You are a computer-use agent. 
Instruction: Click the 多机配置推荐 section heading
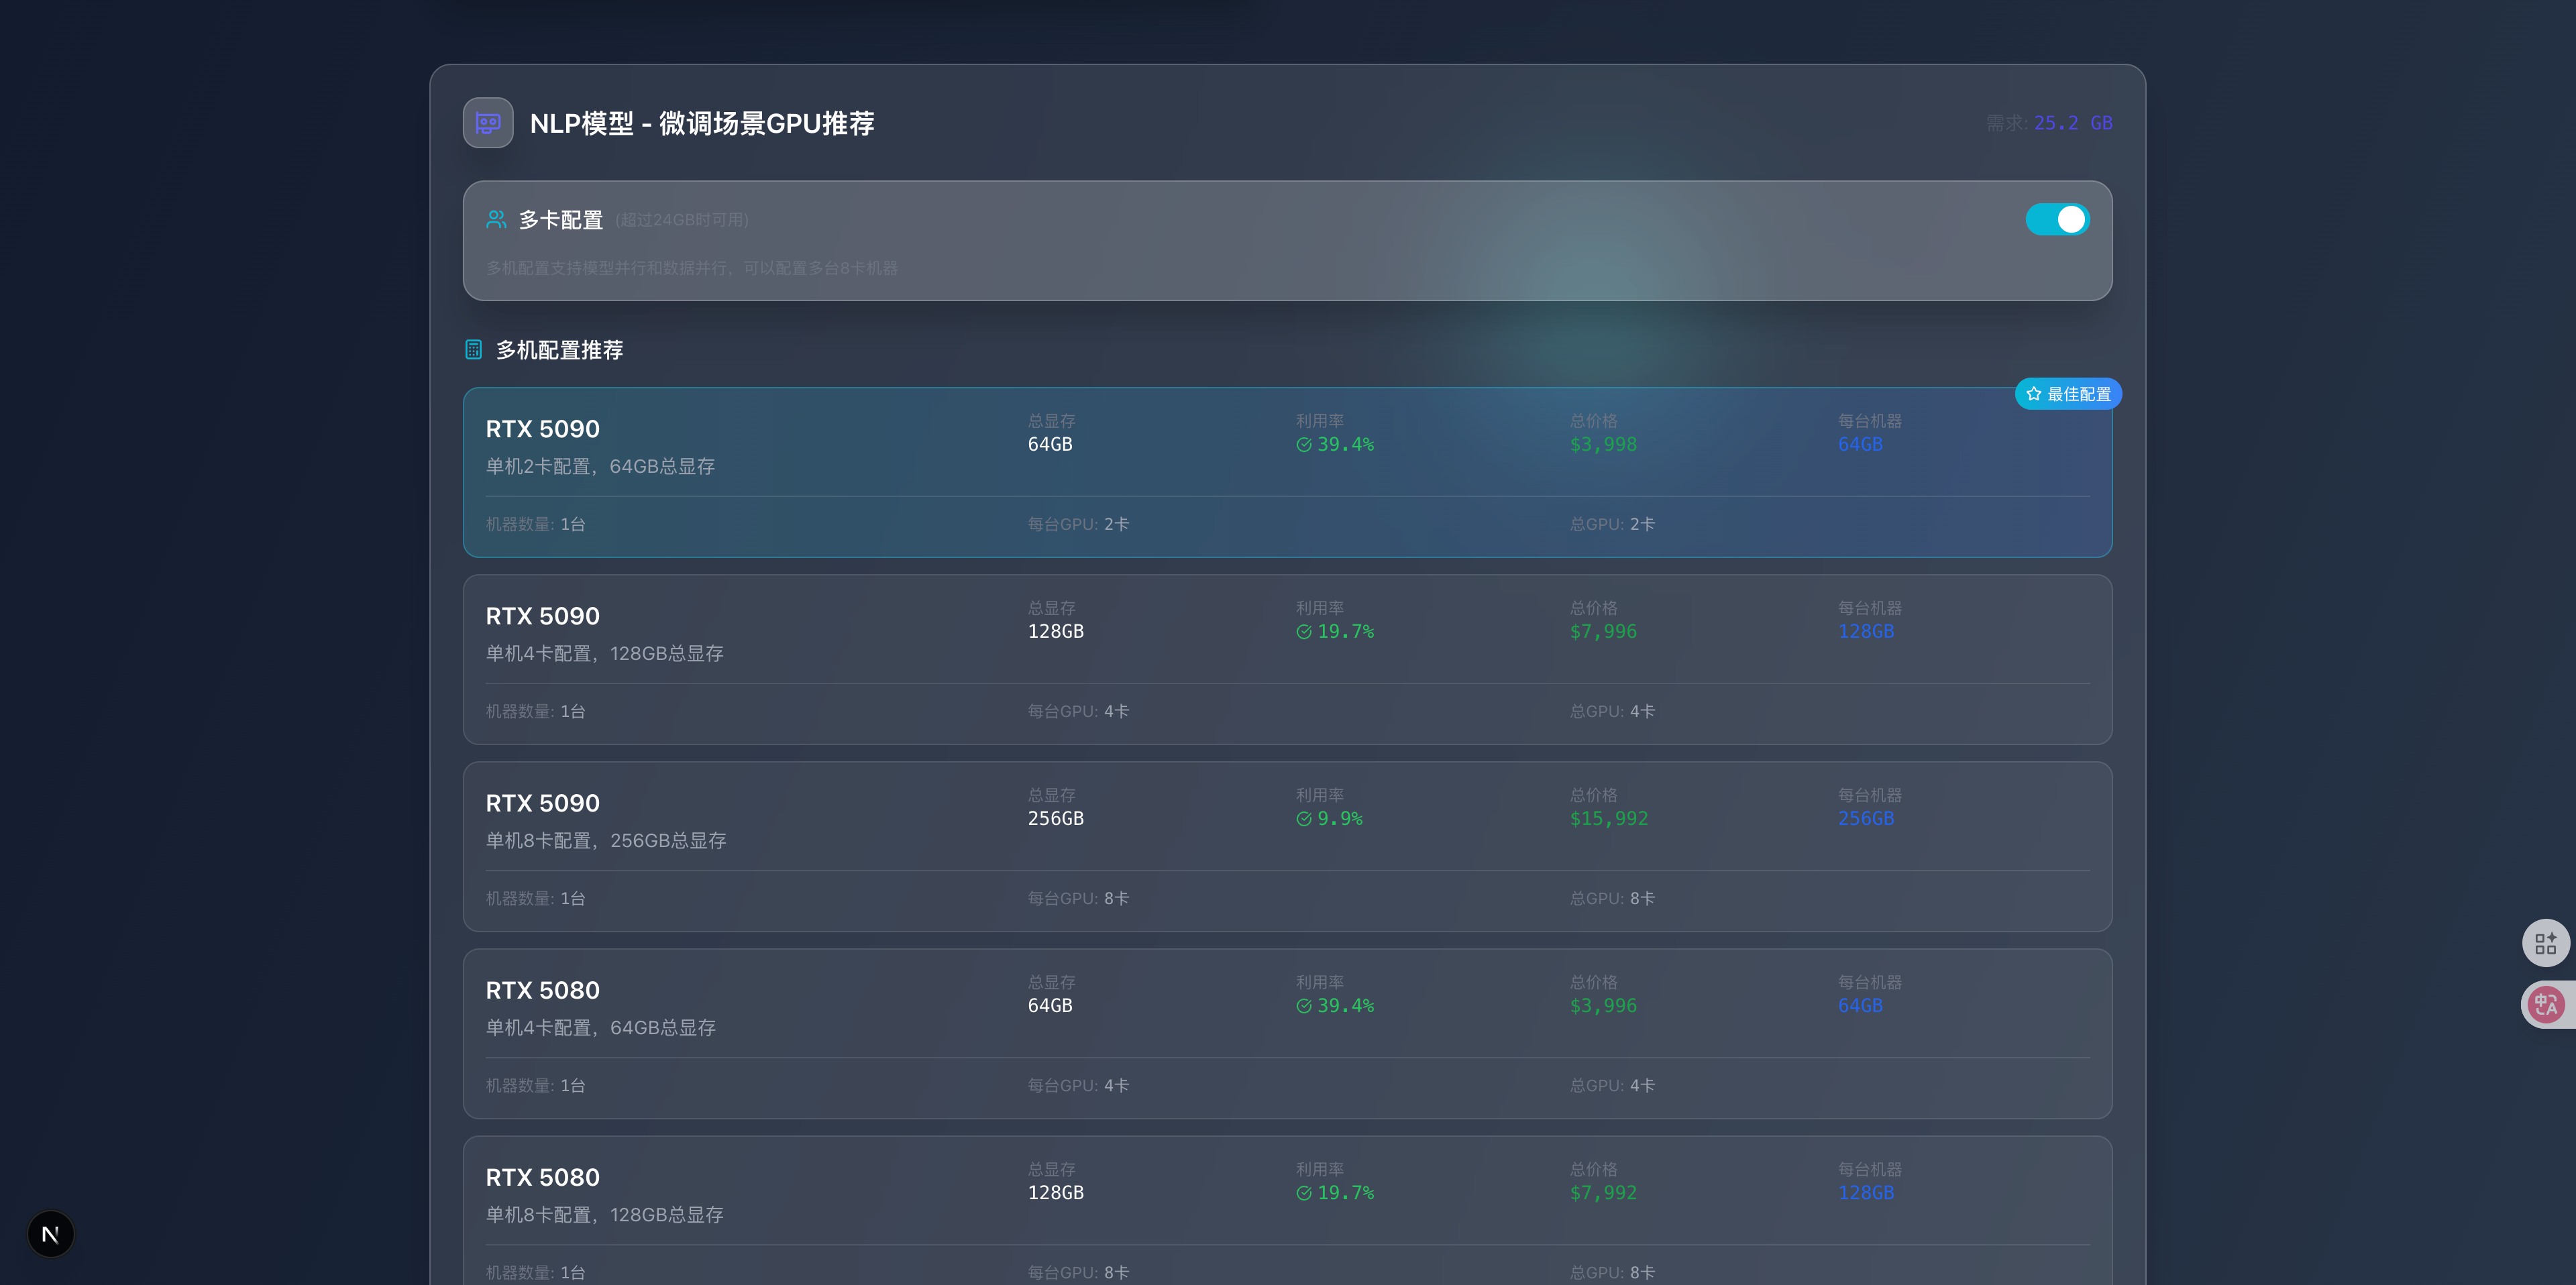559,350
